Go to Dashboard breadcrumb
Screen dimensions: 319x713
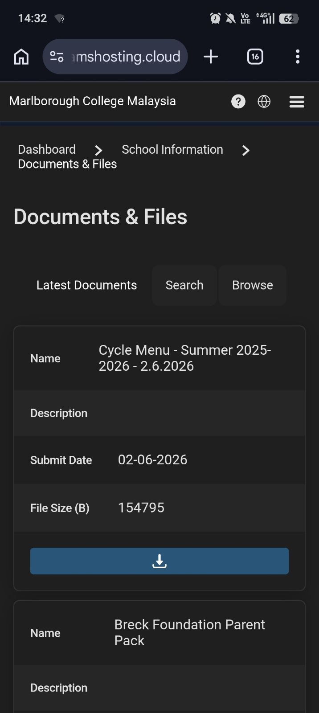47,149
